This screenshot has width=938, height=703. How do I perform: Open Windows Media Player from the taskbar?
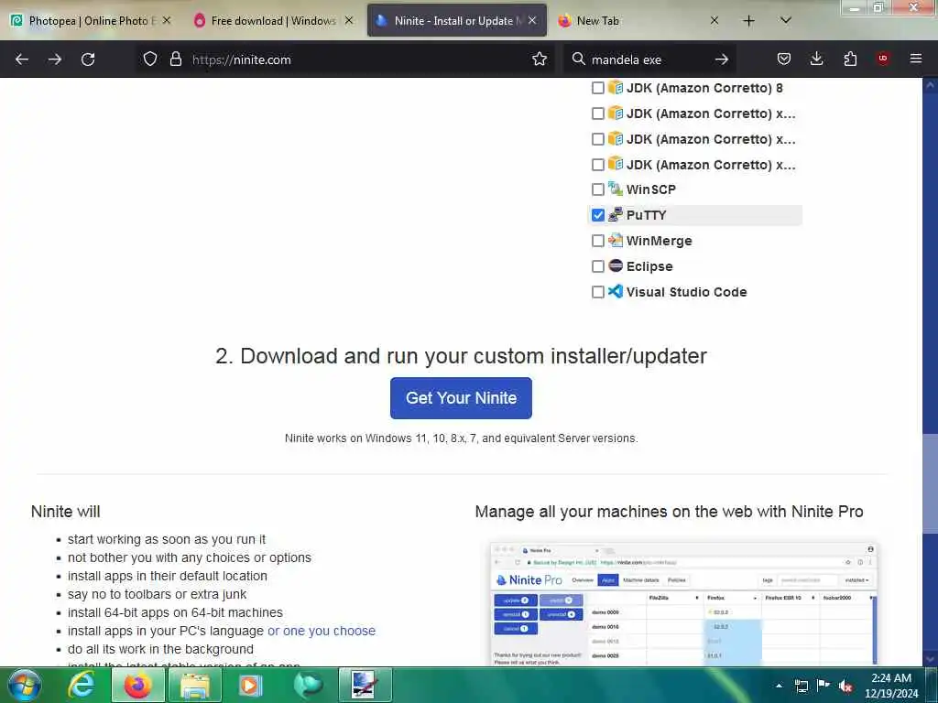click(x=251, y=685)
